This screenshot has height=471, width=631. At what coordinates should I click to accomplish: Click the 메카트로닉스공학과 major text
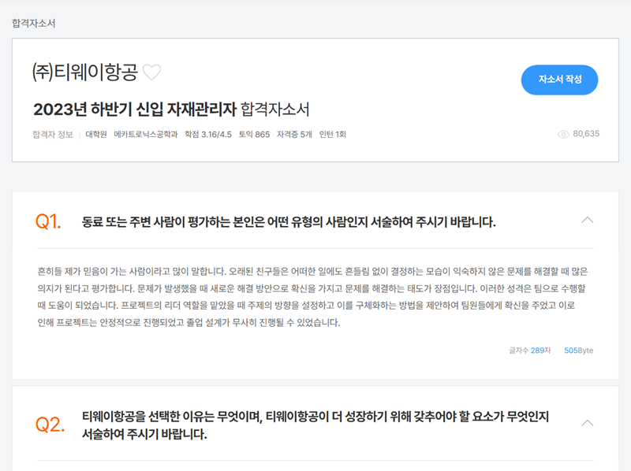click(x=146, y=135)
